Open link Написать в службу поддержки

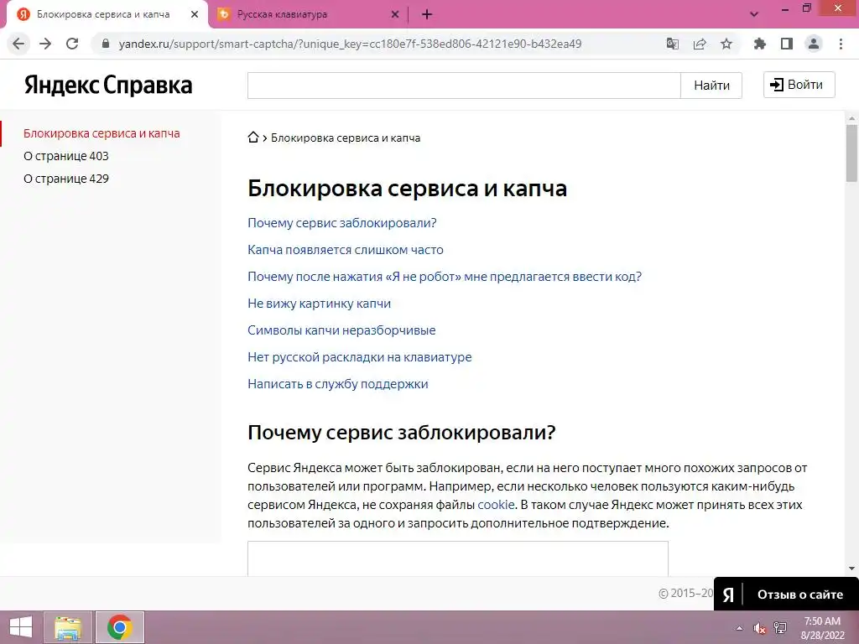(338, 384)
